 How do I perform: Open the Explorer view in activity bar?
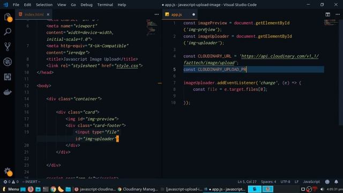coord(8,17)
